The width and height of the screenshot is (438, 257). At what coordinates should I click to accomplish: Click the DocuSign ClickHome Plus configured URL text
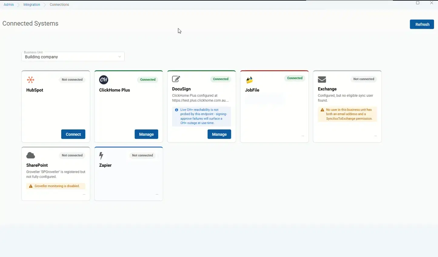(x=200, y=98)
